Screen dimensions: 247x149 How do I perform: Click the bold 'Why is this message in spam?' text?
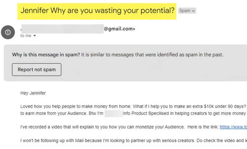pos(46,55)
